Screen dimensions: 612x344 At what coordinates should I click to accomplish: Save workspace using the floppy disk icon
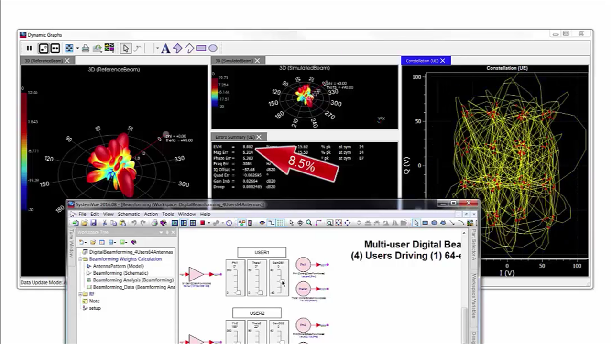click(93, 223)
